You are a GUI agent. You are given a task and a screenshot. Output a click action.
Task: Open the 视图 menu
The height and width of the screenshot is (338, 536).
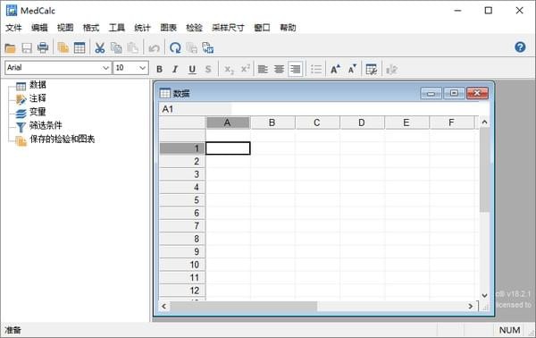[65, 28]
